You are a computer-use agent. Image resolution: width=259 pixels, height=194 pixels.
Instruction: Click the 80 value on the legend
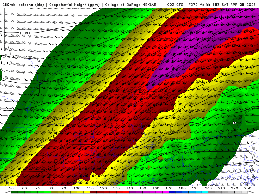click(51, 188)
